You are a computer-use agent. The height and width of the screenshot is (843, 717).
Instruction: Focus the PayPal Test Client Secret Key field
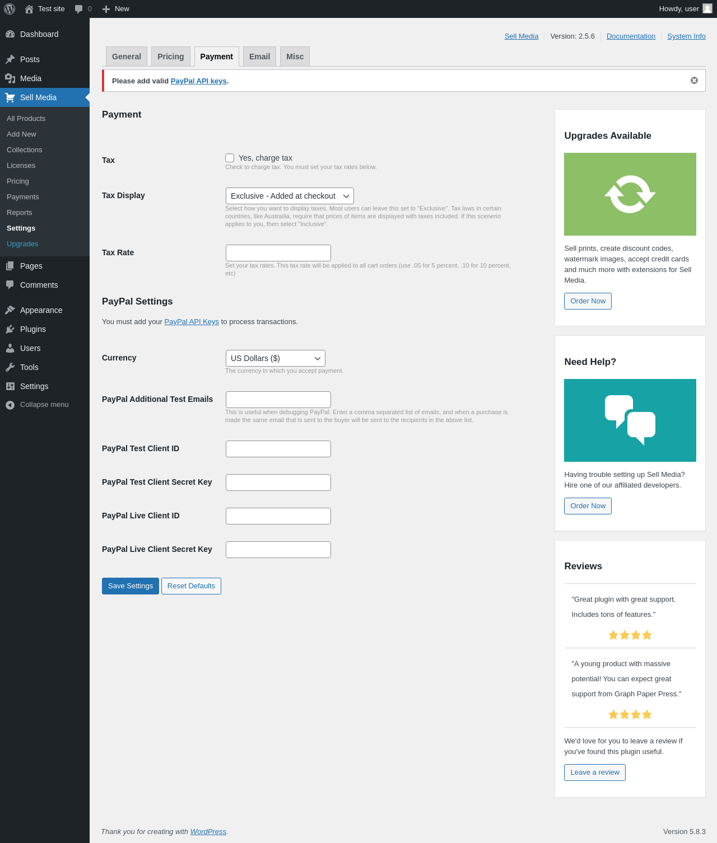click(278, 483)
